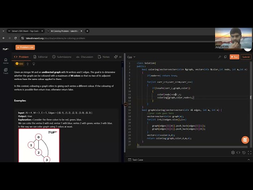Click code line 12 coloring call
Image resolution: width=253 pixels, height=190 pixels.
pos(176,98)
